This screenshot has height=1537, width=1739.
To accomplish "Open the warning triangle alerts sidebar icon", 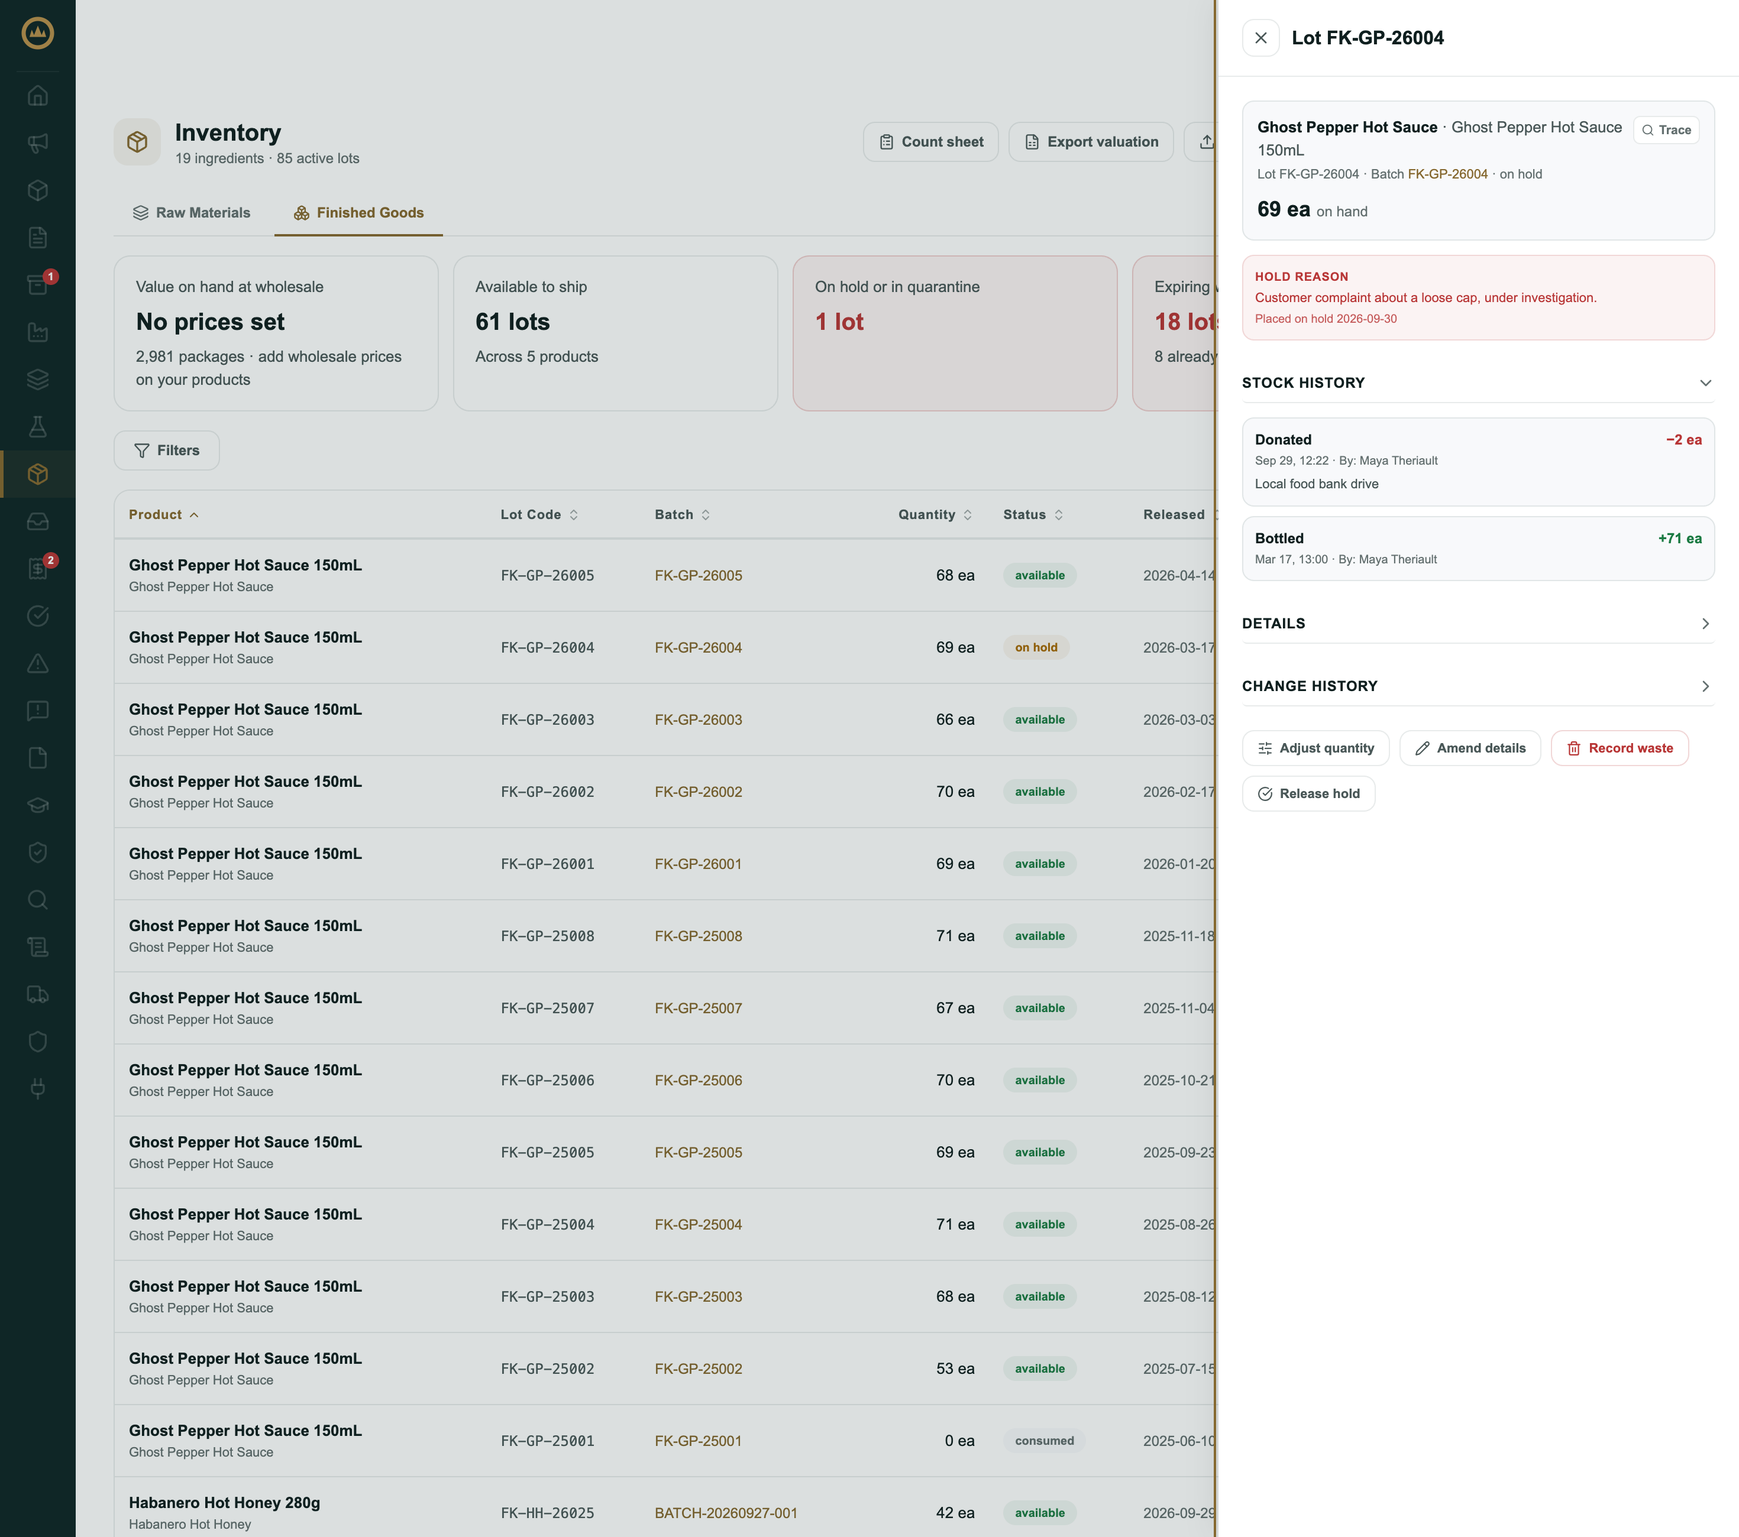I will pos(37,663).
